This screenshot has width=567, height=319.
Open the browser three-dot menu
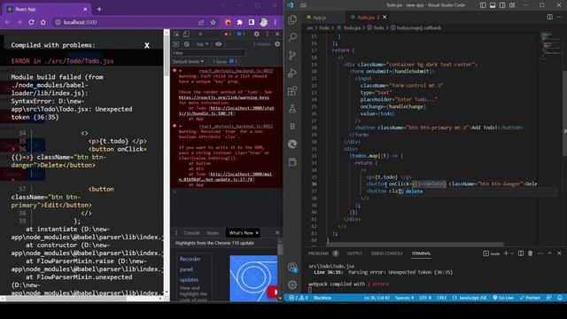pyautogui.click(x=276, y=22)
